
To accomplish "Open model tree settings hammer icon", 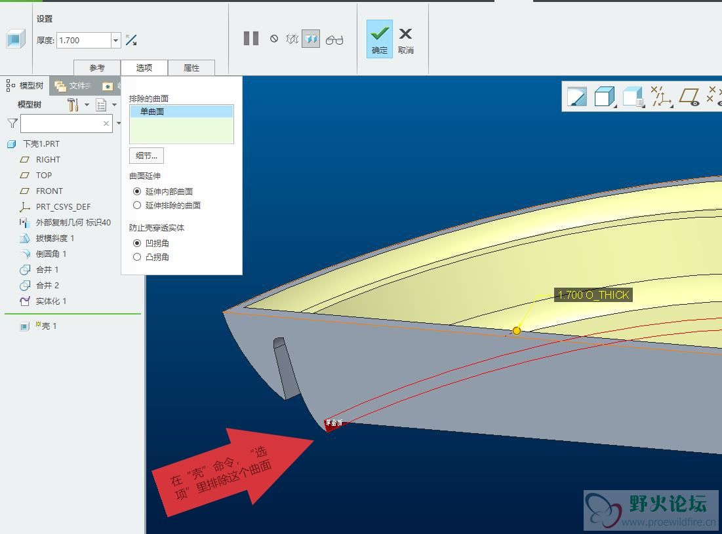I will click(73, 105).
